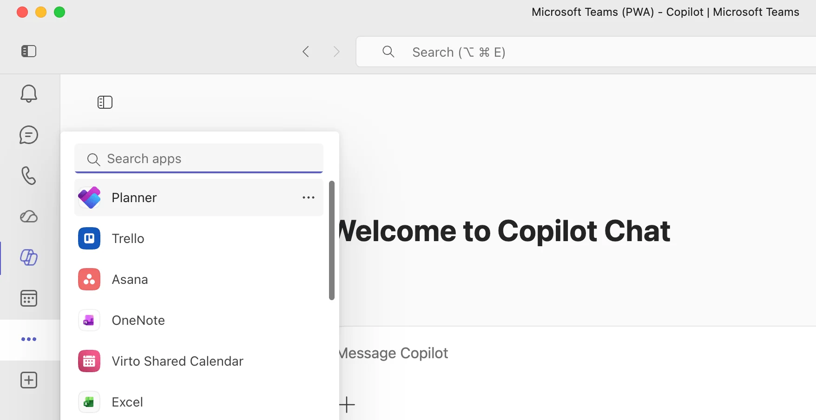Close the more apps ellipsis flyout
Viewport: 816px width, 420px height.
[x=29, y=339]
